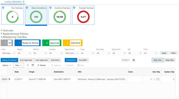Increase User Qty with the up arrow
The image size is (179, 99).
click(x=158, y=79)
